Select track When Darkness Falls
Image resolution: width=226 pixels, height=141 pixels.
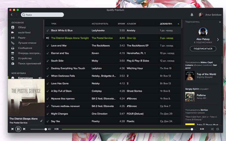[63, 76]
